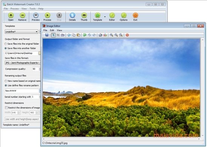207x147 pixels.
Task: Close the Image Editor window
Action: tap(201, 26)
